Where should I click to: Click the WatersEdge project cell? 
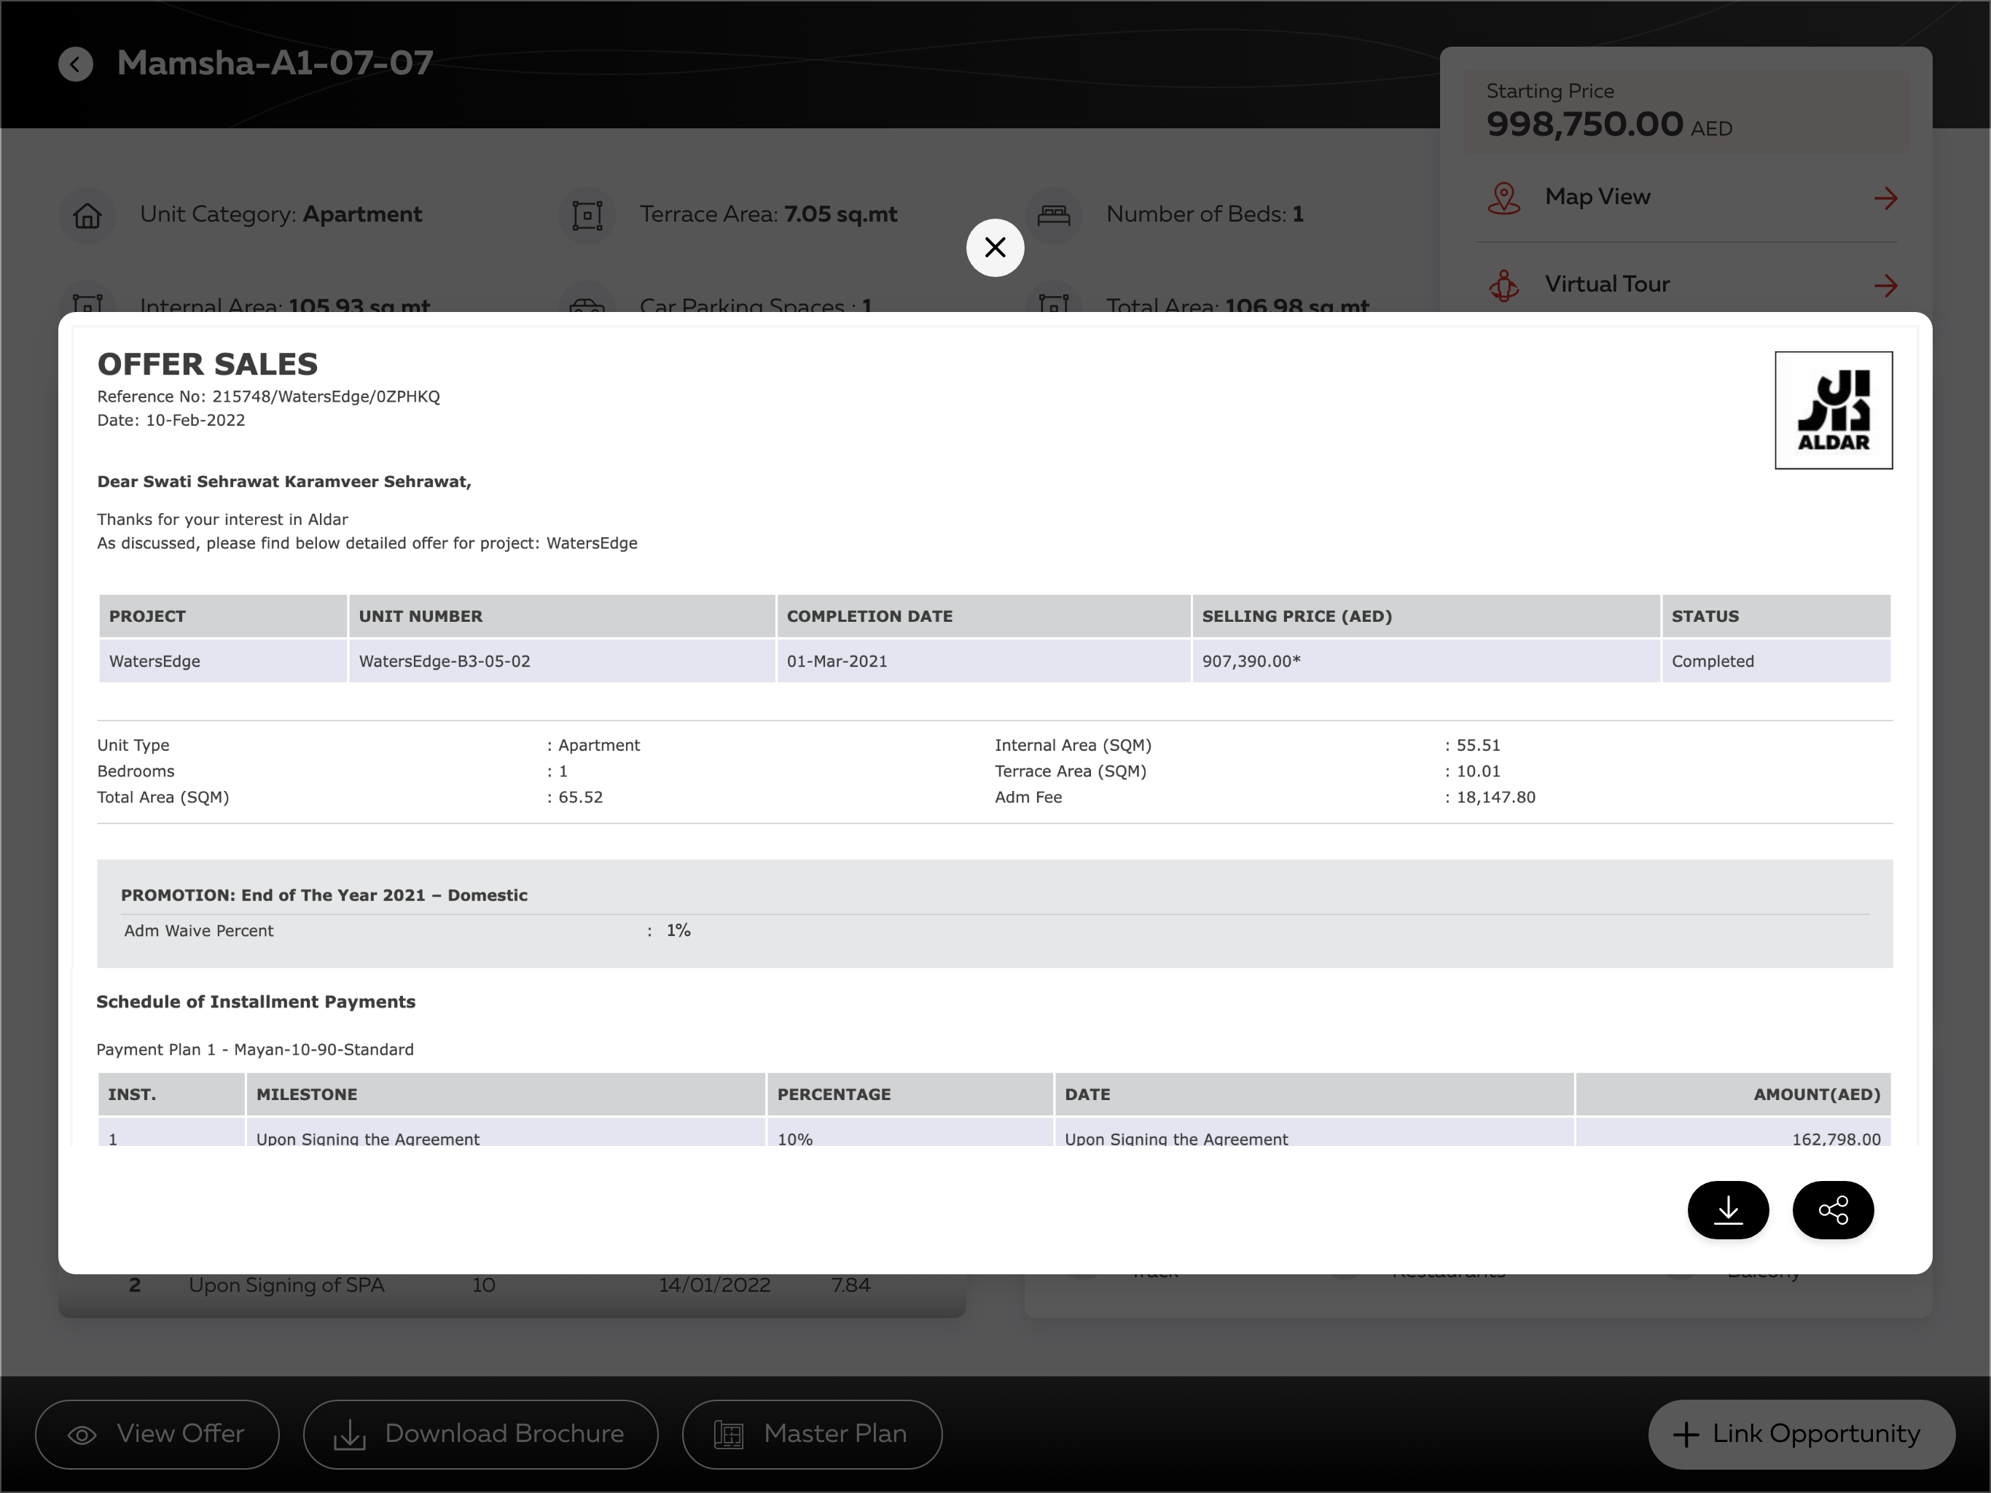coord(222,661)
